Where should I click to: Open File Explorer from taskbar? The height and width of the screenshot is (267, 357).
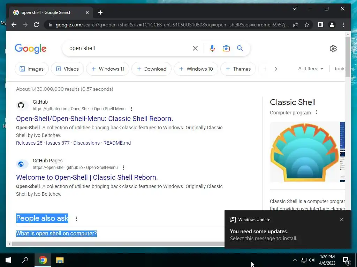pos(60,260)
